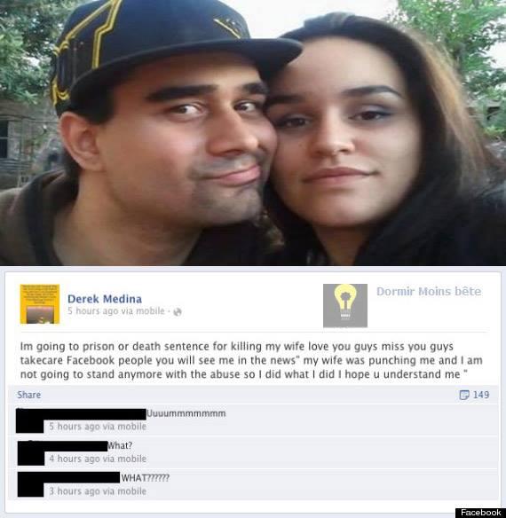Click the post's '5 hours ago via mobile' timestamp
This screenshot has height=518, width=506.
[116, 311]
